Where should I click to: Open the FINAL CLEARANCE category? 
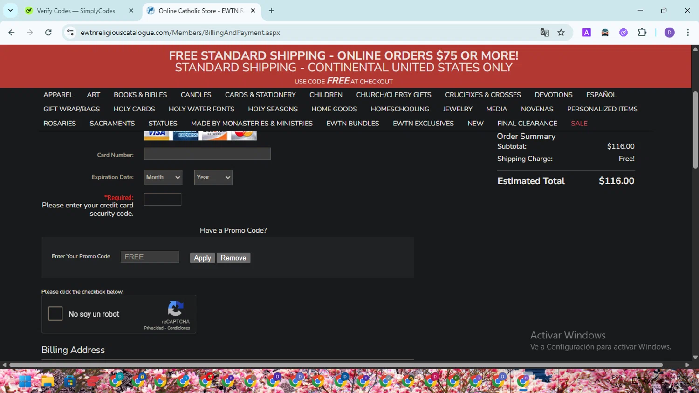(527, 124)
